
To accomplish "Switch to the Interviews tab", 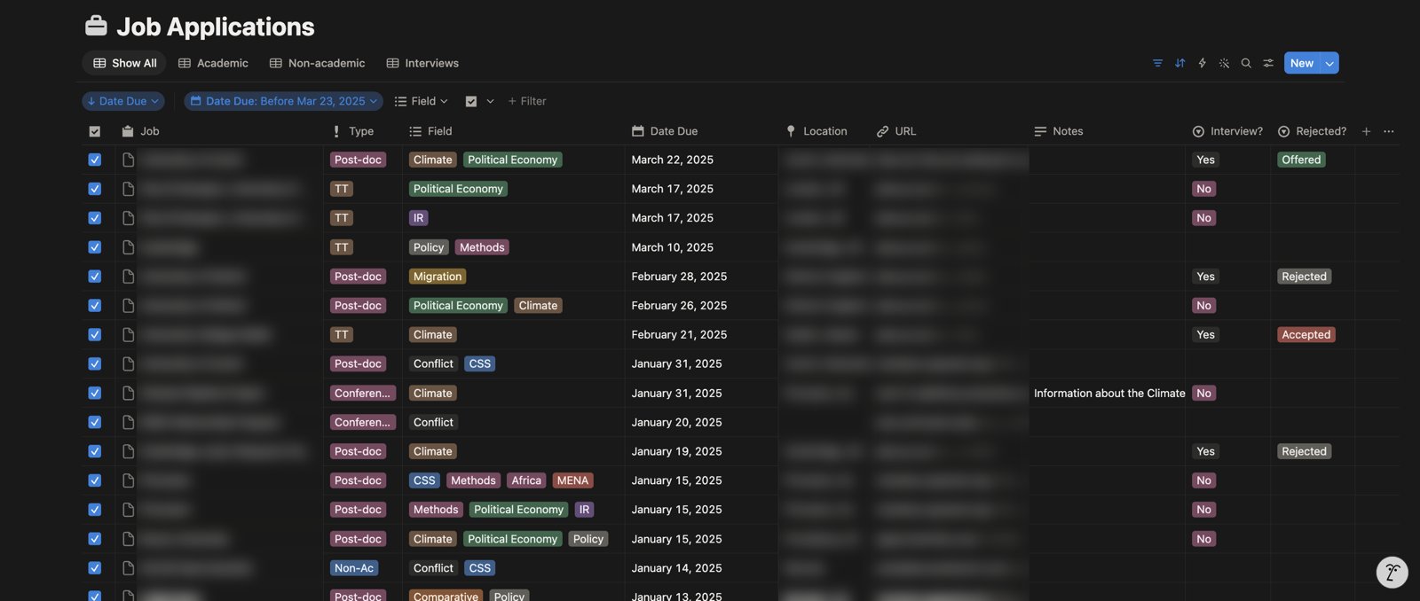I will coord(422,63).
